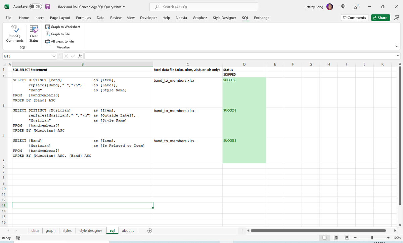Open ribbon display options icon
This screenshot has width=403, height=243.
tap(397, 18)
